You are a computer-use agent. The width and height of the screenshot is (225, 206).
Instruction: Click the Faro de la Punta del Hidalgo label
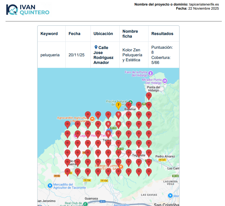pos(136,74)
